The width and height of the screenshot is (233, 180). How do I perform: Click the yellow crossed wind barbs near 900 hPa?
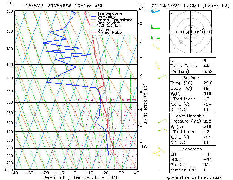click(x=158, y=152)
